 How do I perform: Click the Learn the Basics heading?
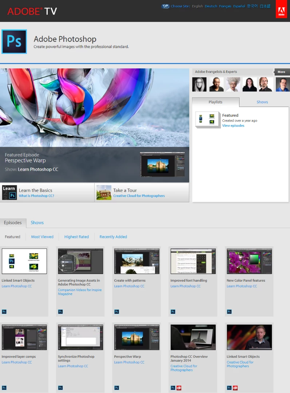pos(36,190)
